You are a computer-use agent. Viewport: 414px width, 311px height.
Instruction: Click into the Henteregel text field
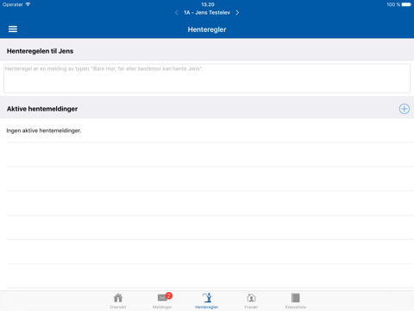[x=207, y=79]
